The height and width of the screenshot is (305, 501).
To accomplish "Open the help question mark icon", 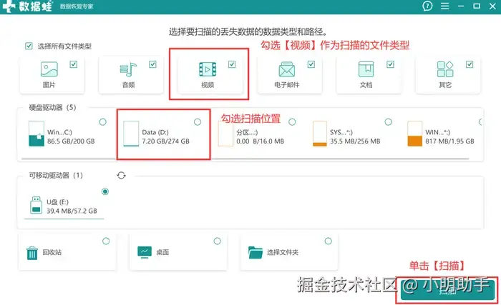I will [427, 6].
